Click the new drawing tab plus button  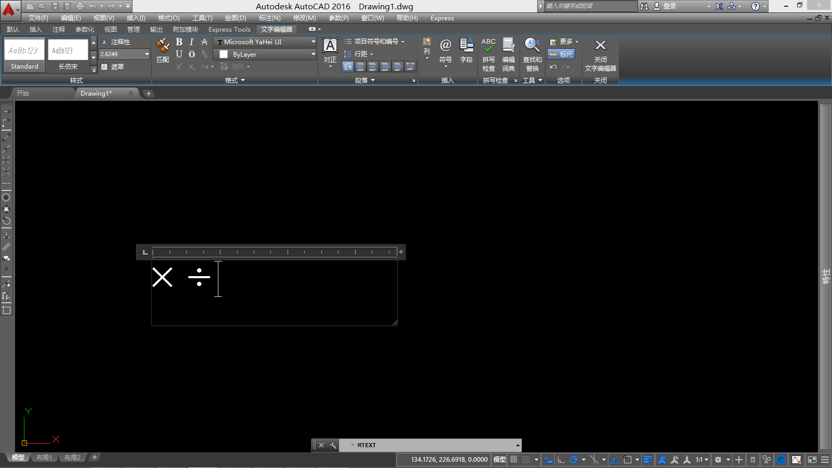point(149,94)
